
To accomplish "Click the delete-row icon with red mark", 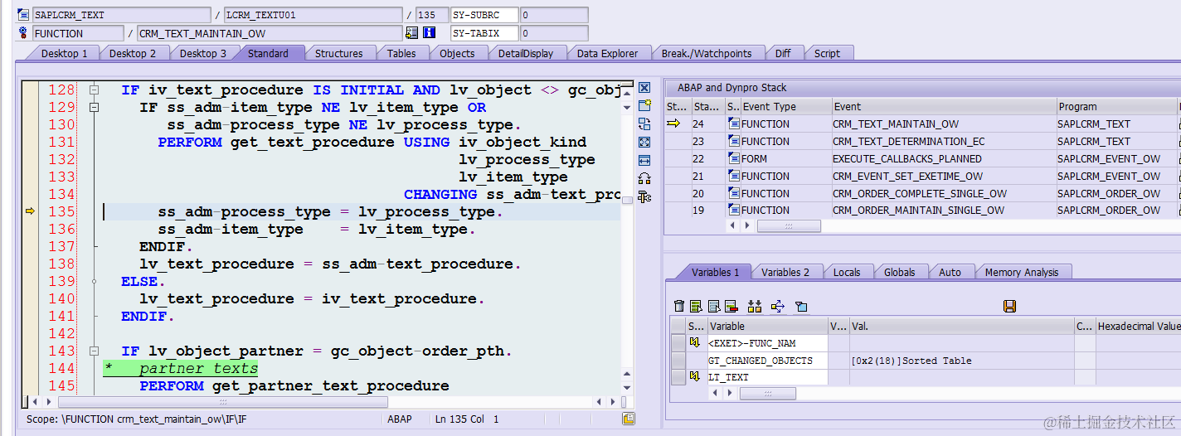I will click(x=731, y=307).
